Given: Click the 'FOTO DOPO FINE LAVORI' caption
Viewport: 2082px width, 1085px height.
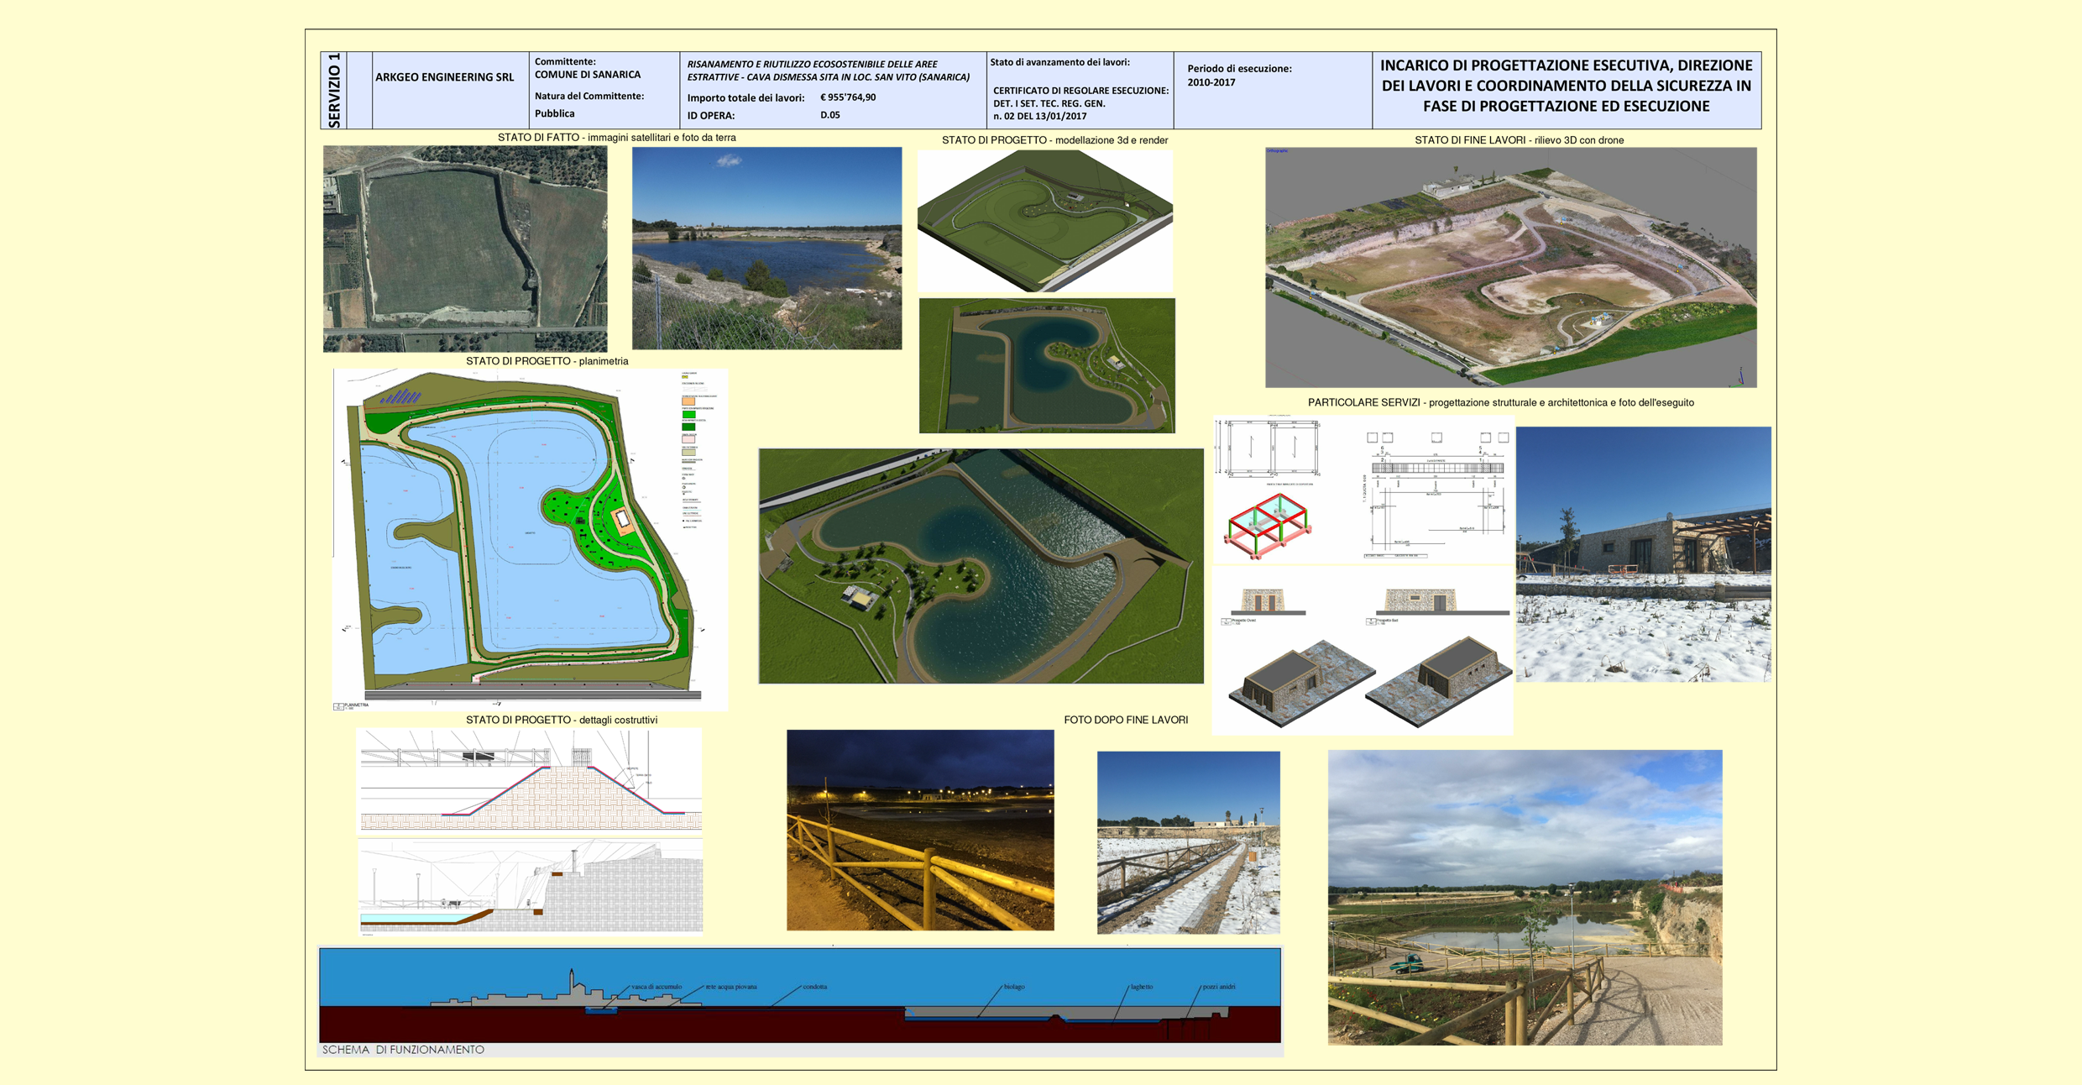Looking at the screenshot, I should (1126, 720).
